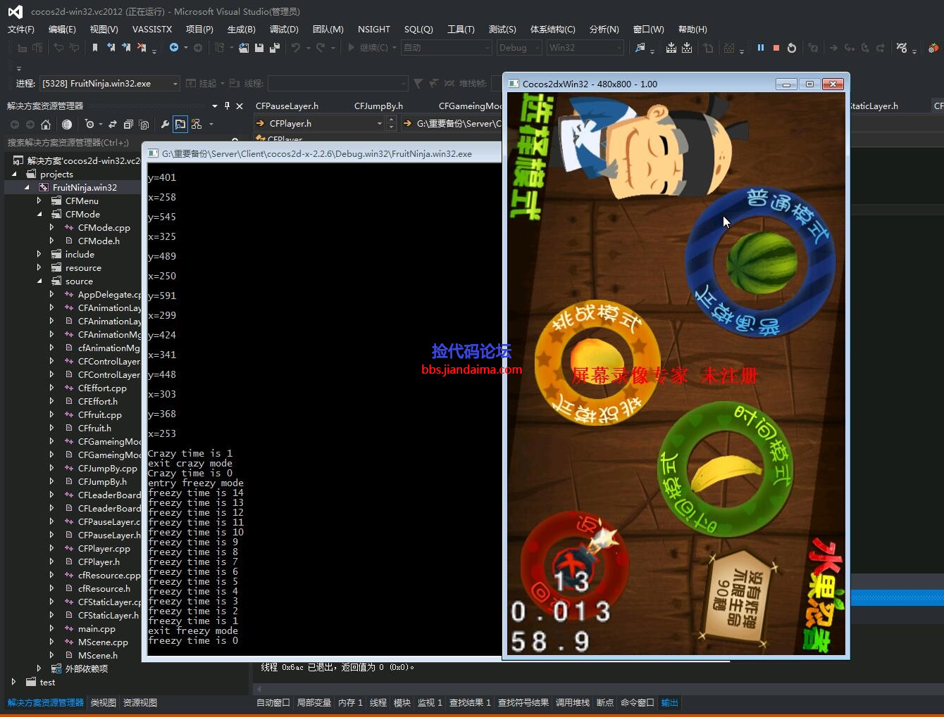Image resolution: width=944 pixels, height=717 pixels.
Task: Open Properties wrench in Solution Explorer
Action: pos(165,124)
